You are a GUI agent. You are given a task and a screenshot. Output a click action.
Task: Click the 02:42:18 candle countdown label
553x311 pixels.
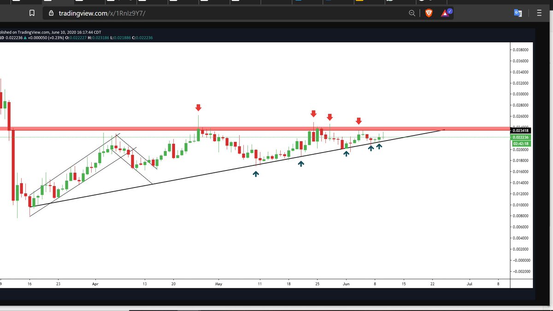(x=521, y=143)
